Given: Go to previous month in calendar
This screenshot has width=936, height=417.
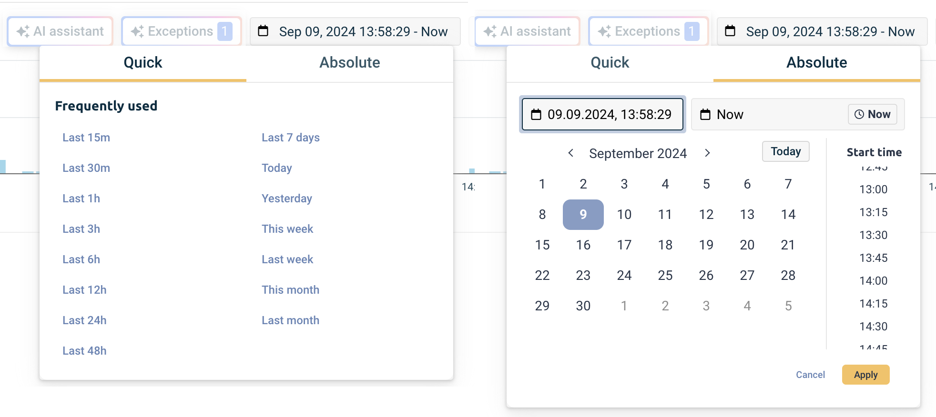Looking at the screenshot, I should pyautogui.click(x=570, y=153).
